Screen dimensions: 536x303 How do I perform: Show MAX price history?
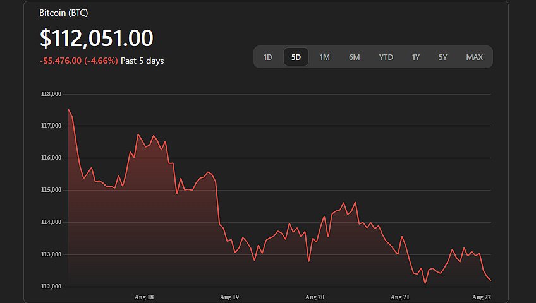[474, 57]
